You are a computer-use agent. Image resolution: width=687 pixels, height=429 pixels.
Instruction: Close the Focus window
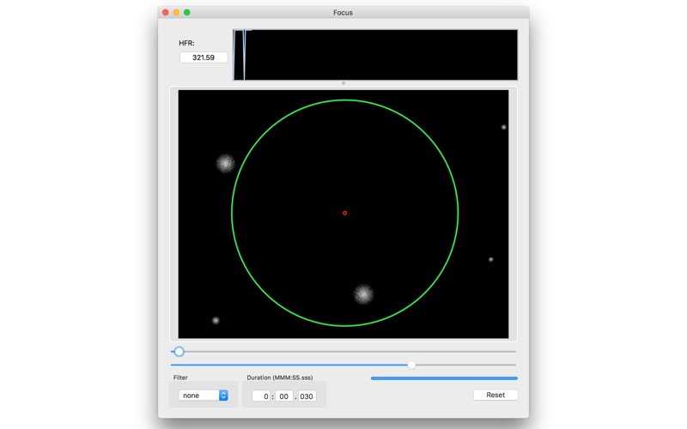click(x=166, y=13)
